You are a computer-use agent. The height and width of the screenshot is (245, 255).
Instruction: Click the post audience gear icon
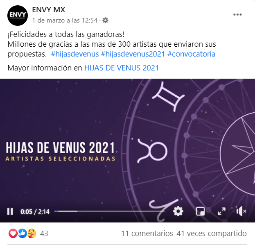pyautogui.click(x=105, y=20)
